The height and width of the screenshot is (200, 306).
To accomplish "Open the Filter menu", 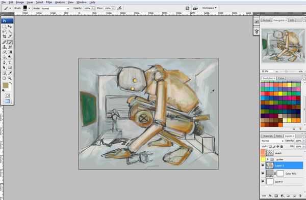I will tap(49, 3).
